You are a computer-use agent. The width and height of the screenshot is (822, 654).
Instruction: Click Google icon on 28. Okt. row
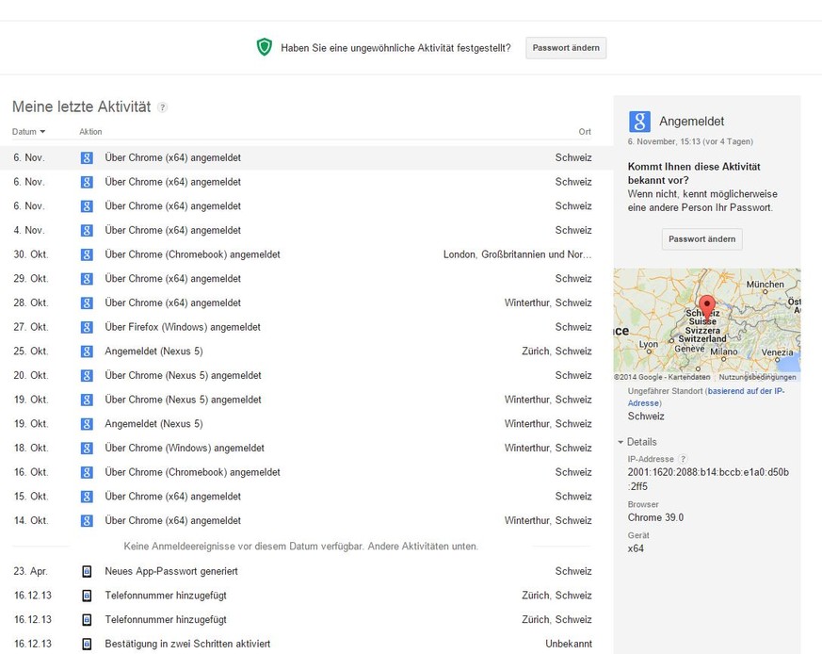(x=87, y=302)
